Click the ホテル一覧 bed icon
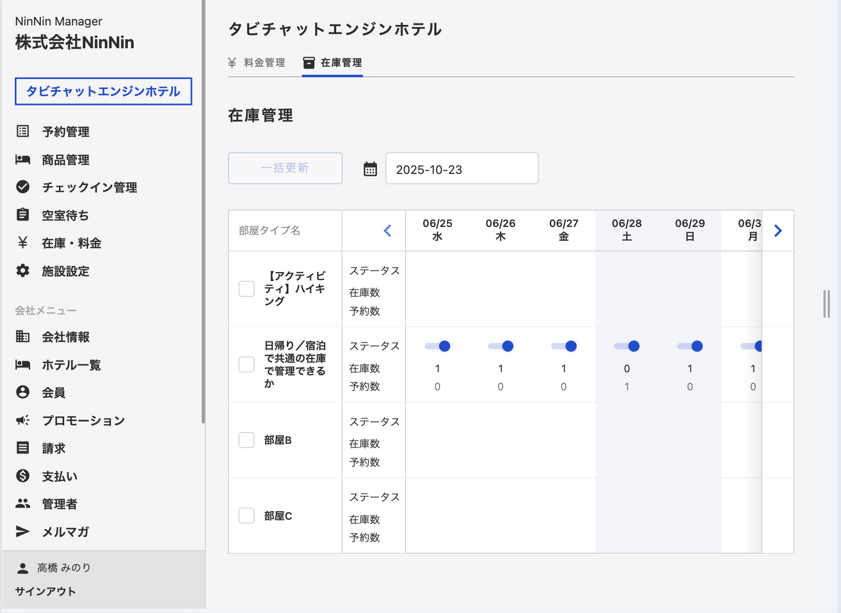841x613 pixels. coord(23,364)
